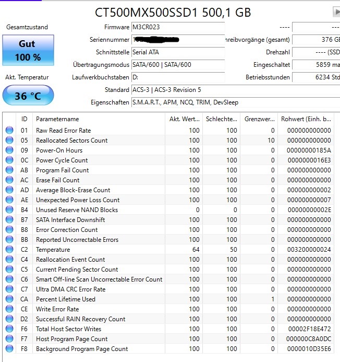
Task: Select the Power Cycle Count name
Action: pyautogui.click(x=62, y=160)
